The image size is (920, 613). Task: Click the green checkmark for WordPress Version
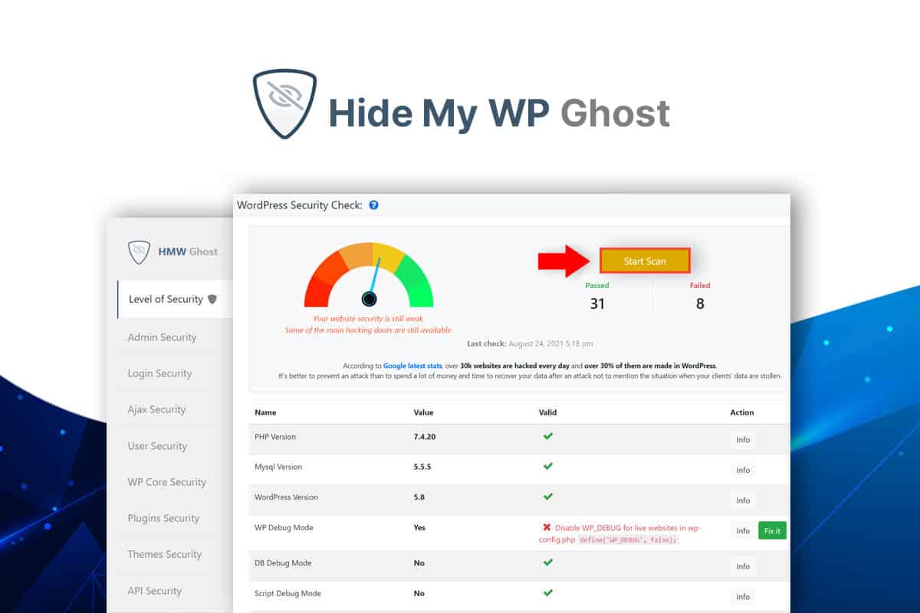[x=547, y=497]
